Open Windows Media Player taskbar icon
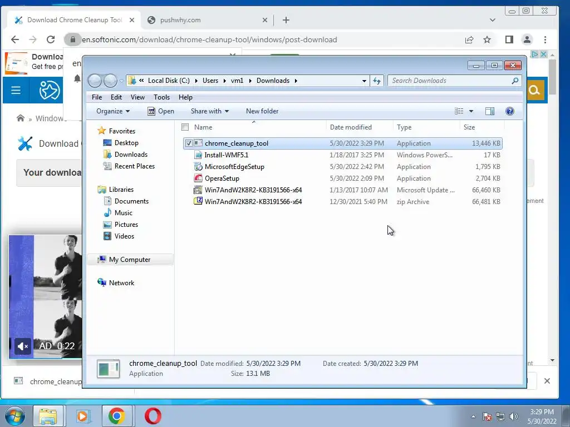570x427 pixels. click(82, 416)
